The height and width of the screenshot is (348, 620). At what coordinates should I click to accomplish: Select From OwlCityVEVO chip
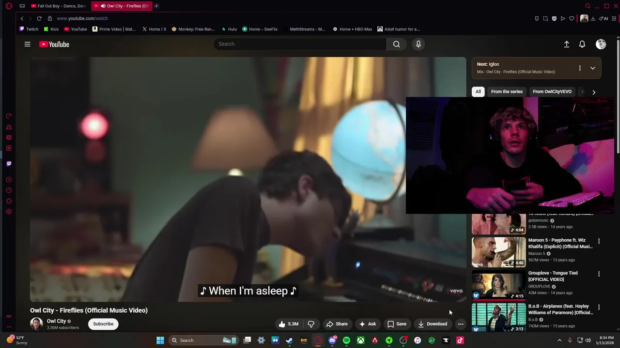coord(552,91)
